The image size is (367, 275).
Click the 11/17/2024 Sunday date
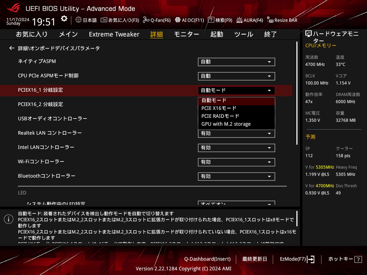[x=18, y=21]
